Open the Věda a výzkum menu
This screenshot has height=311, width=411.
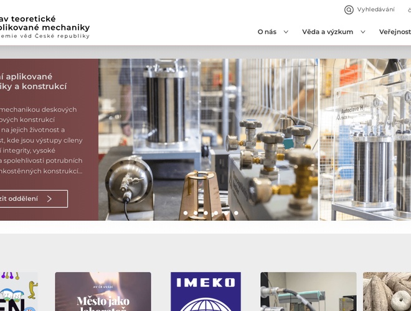[x=328, y=32]
